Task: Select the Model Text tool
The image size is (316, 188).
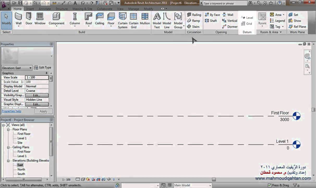Action: click(157, 20)
